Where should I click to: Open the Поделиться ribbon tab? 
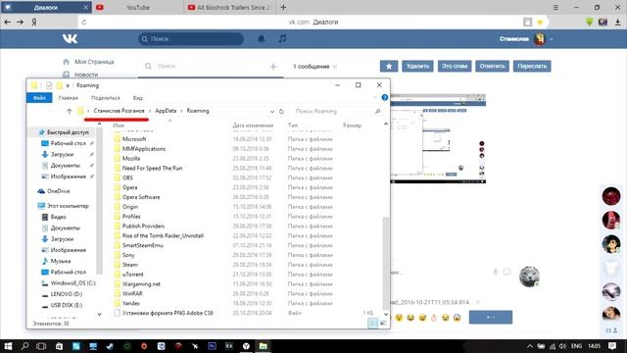pos(106,98)
